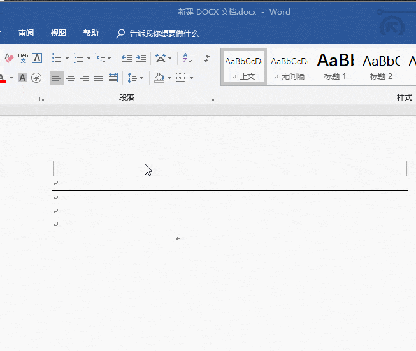Increase the paragraph indent
The image size is (416, 351).
click(141, 58)
